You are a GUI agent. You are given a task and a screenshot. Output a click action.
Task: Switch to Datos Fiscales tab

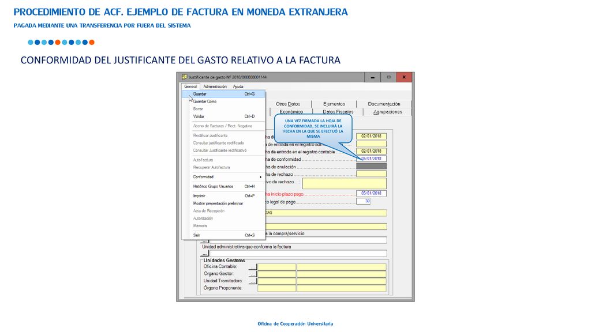pos(338,112)
